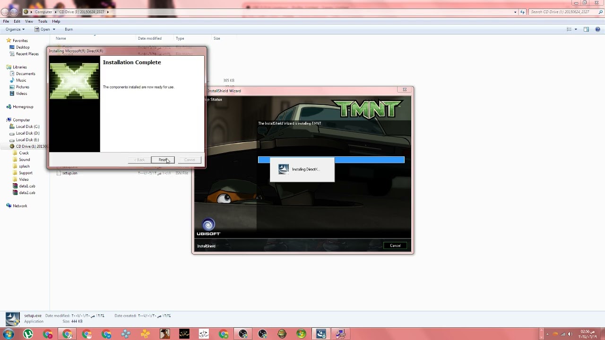This screenshot has height=340, width=605.
Task: Select Favorites in the navigation pane
Action: pos(20,41)
